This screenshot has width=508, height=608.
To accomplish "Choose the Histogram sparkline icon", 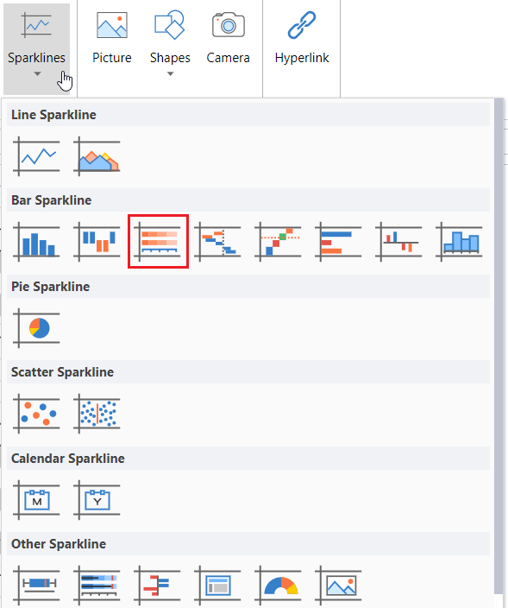I will (459, 242).
